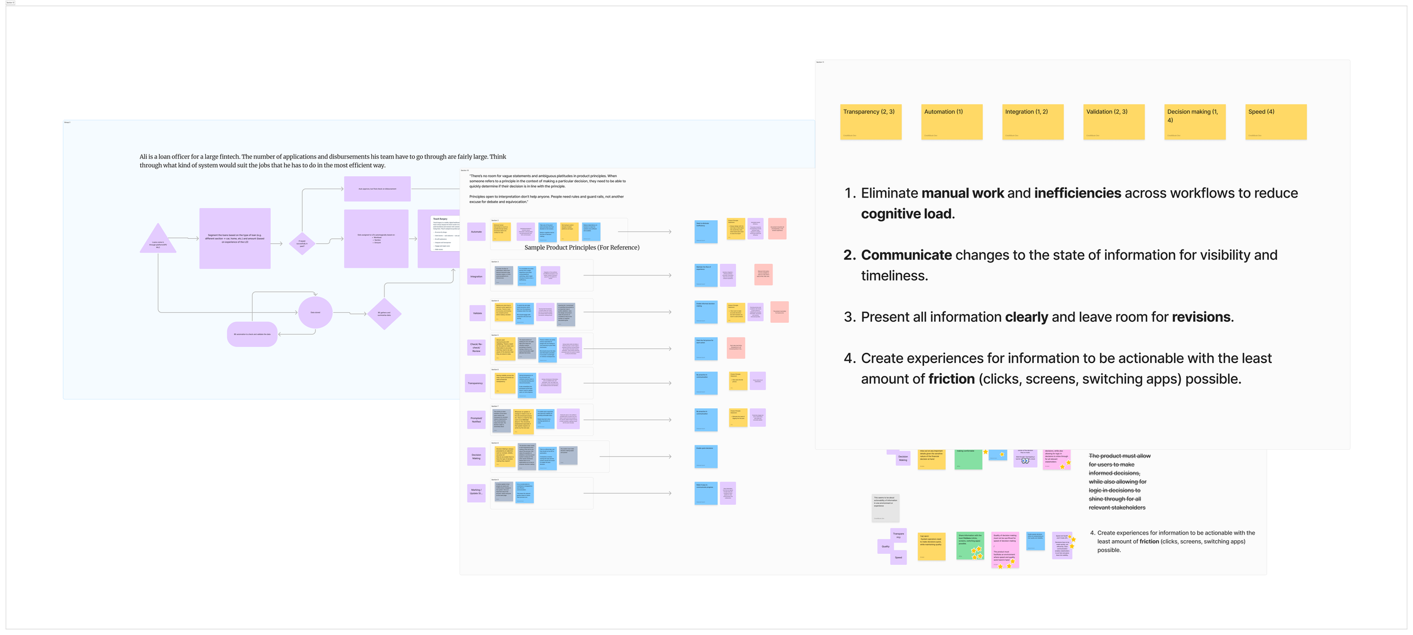Select the 'Sample Product Principles (For Reference)' text
The height and width of the screenshot is (635, 1413).
pos(582,247)
